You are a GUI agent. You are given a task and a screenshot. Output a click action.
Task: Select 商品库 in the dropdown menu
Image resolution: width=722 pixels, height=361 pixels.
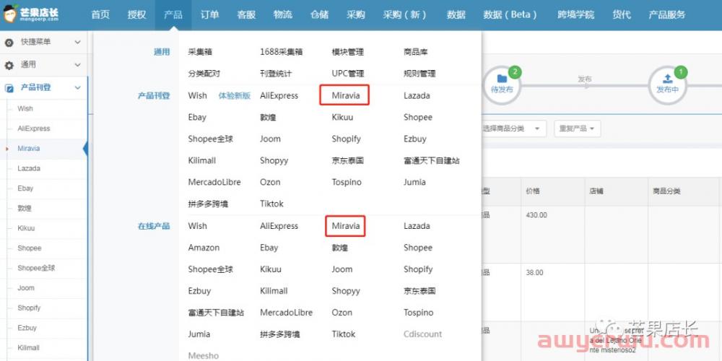[x=415, y=52]
